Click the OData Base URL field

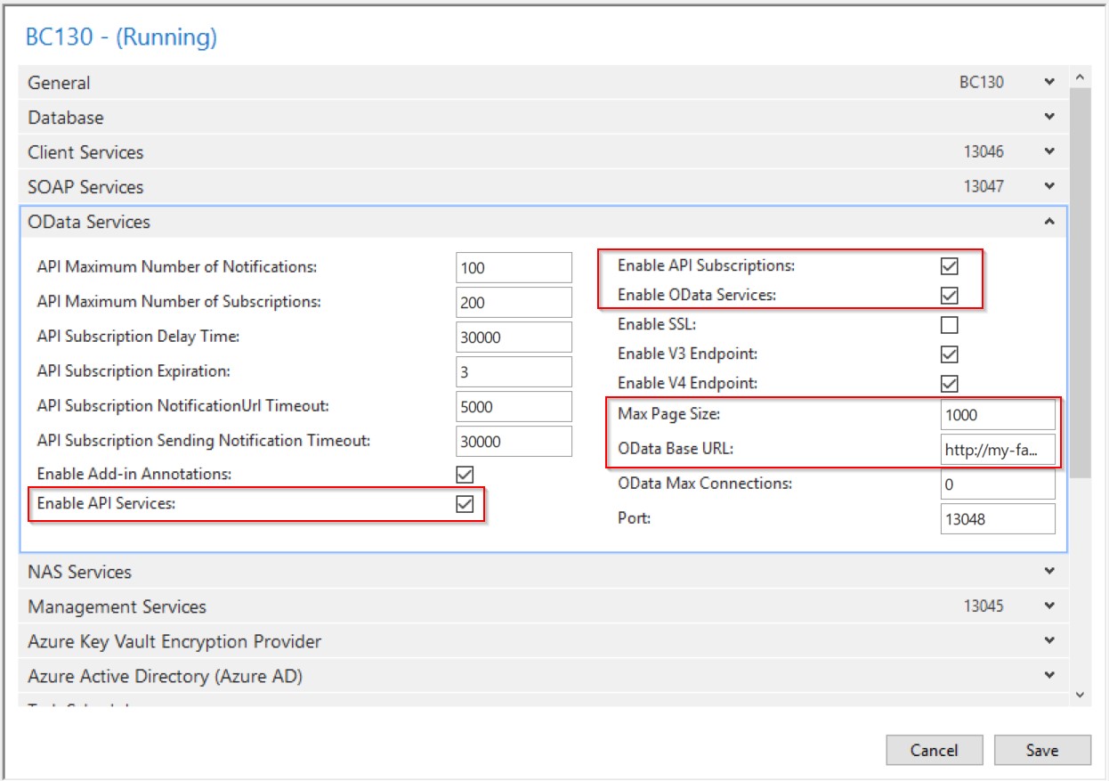click(997, 450)
